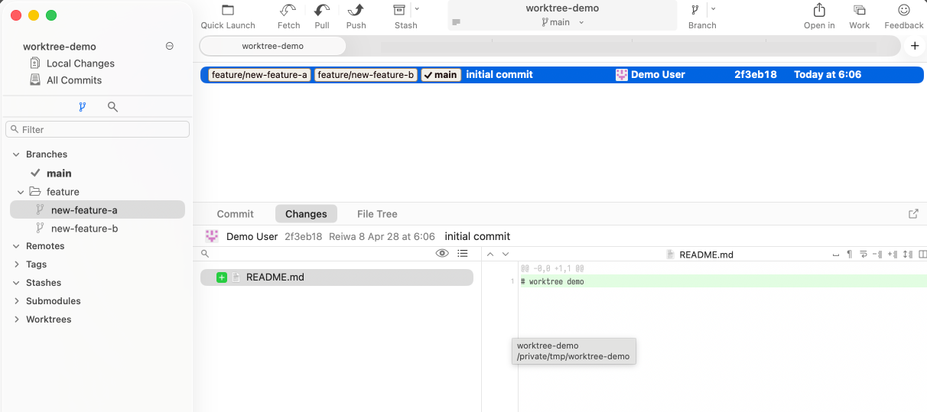Image resolution: width=927 pixels, height=412 pixels.
Task: Toggle the file list view mode icon
Action: point(463,254)
